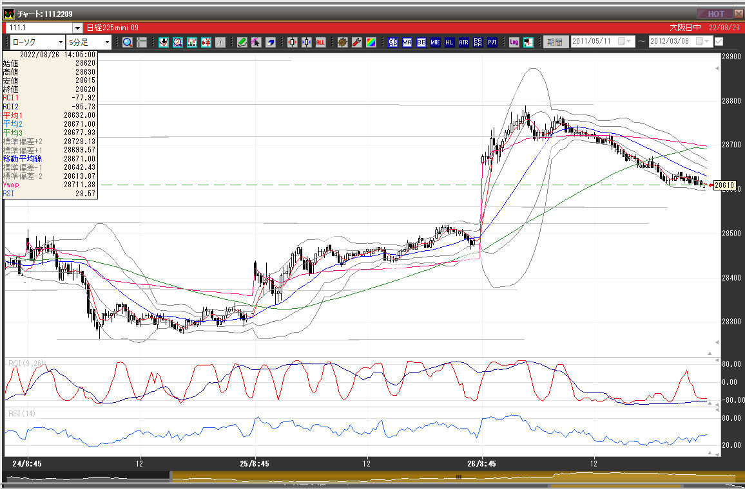Open the end date 2012/03/06 calendar dropdown

(704, 42)
